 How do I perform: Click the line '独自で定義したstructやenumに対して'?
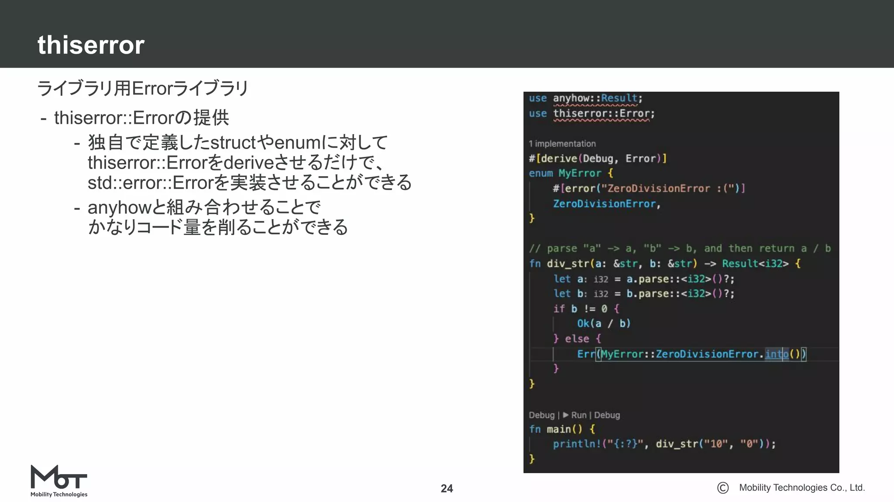click(x=237, y=142)
